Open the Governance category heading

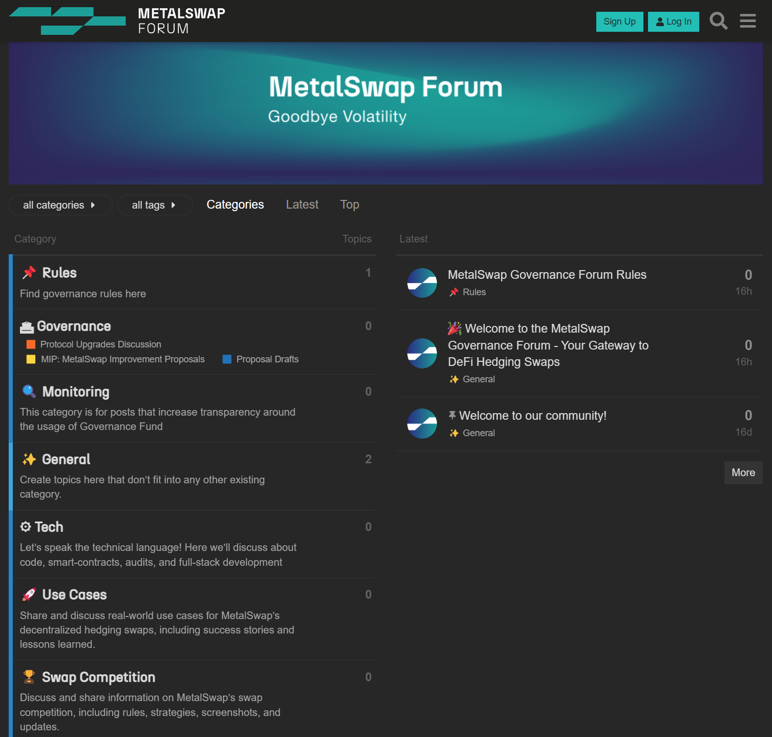pos(74,326)
